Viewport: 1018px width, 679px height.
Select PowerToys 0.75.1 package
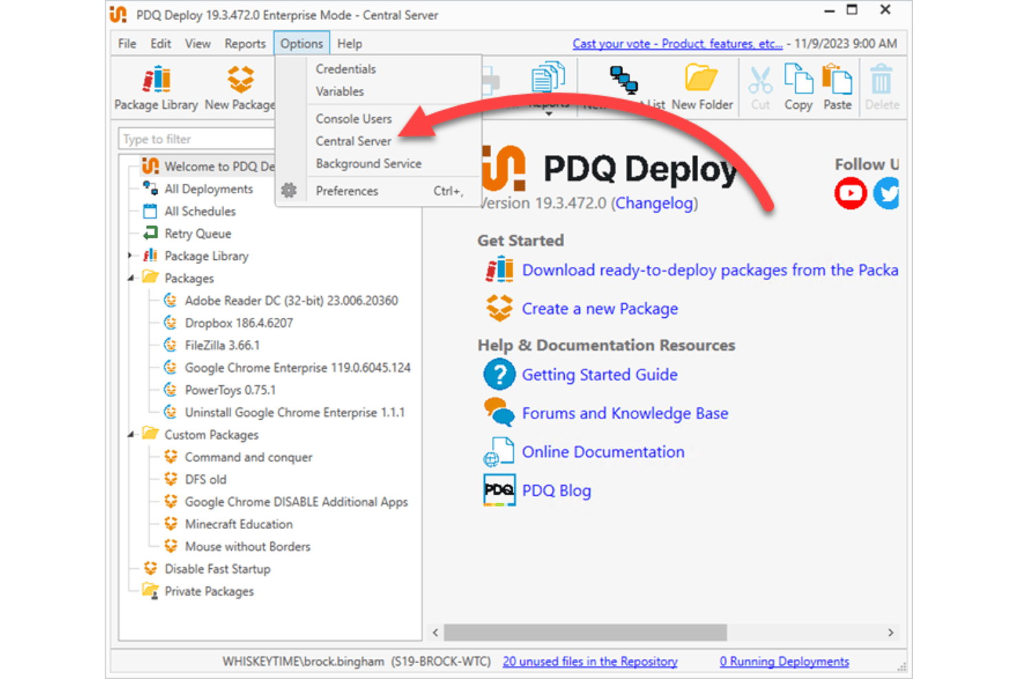pyautogui.click(x=230, y=389)
